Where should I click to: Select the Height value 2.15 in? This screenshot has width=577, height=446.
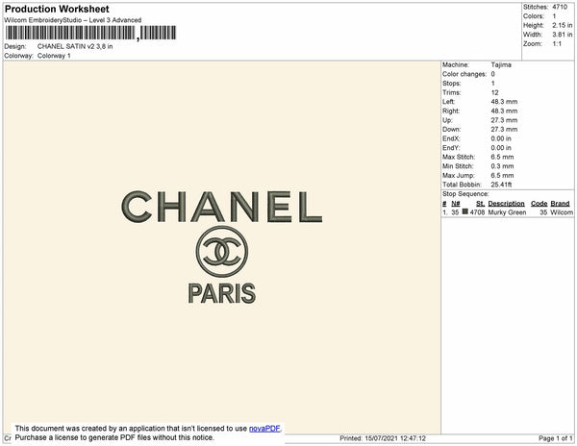pyautogui.click(x=563, y=25)
